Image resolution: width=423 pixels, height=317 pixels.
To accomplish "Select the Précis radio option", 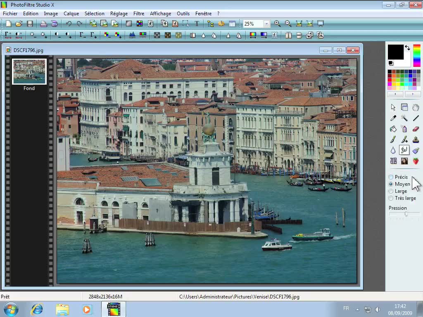I will pyautogui.click(x=391, y=177).
